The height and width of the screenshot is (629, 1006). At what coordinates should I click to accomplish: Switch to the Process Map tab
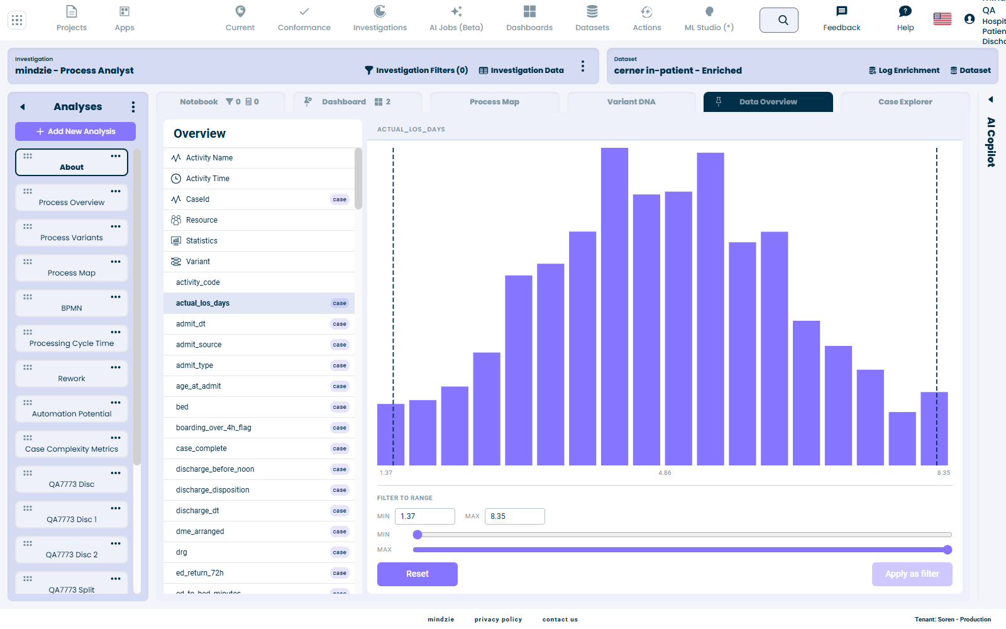point(495,102)
